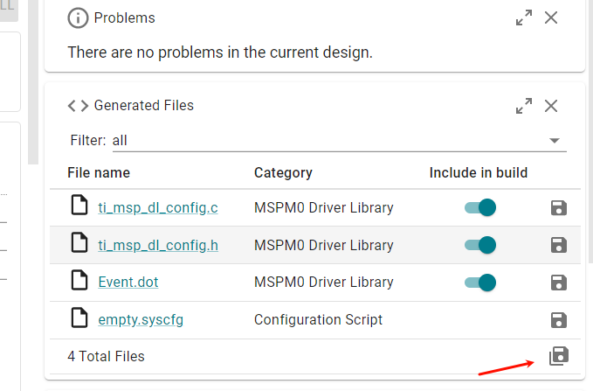Click the File name column header

point(99,173)
